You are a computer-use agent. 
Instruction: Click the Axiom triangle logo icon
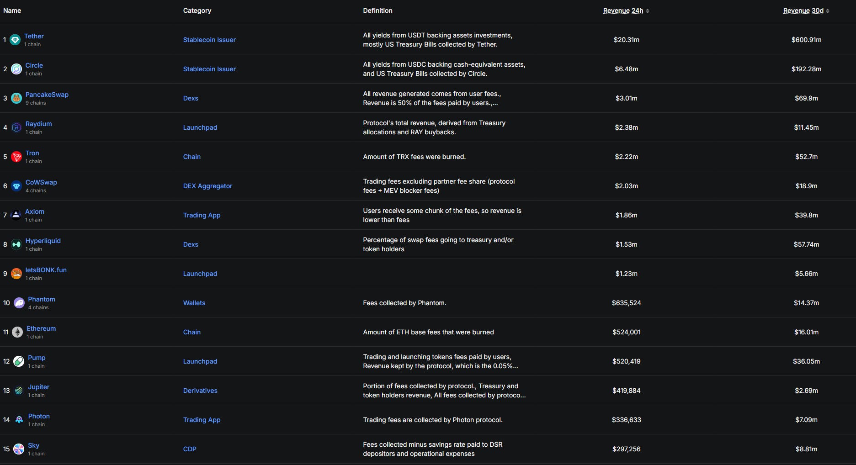[16, 215]
